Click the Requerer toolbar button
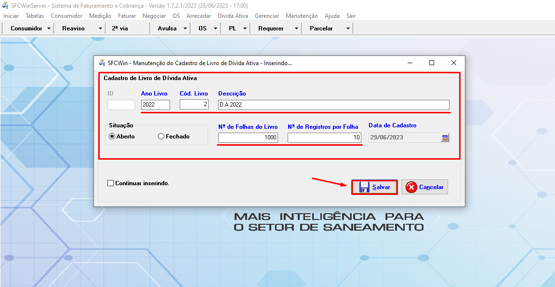555x287 pixels. (271, 28)
